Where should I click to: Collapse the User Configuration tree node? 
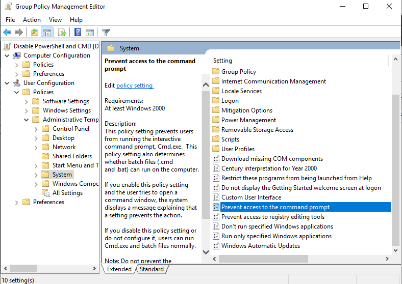[x=7, y=83]
